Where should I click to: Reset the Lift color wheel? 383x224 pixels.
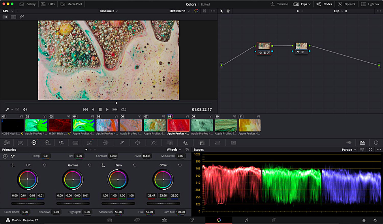tap(44, 165)
